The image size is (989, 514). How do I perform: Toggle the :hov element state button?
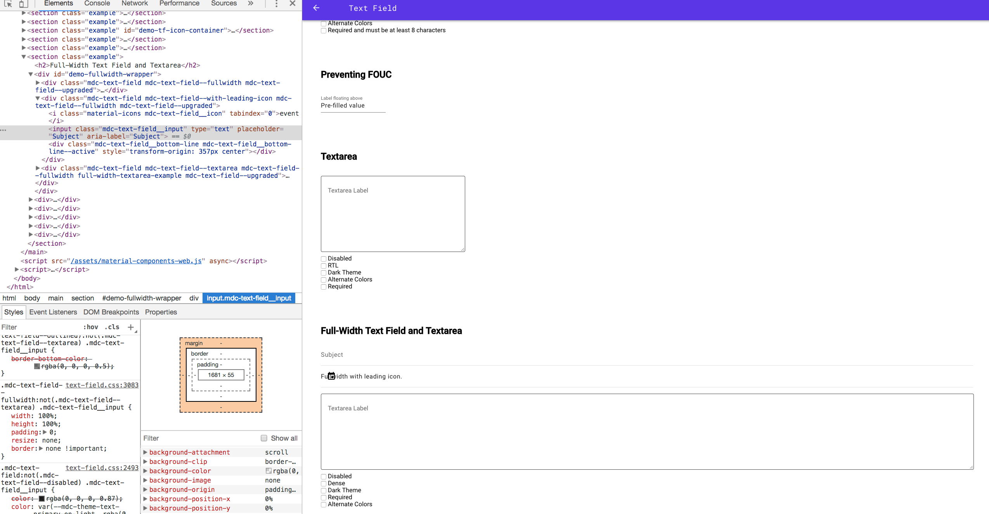(x=91, y=327)
